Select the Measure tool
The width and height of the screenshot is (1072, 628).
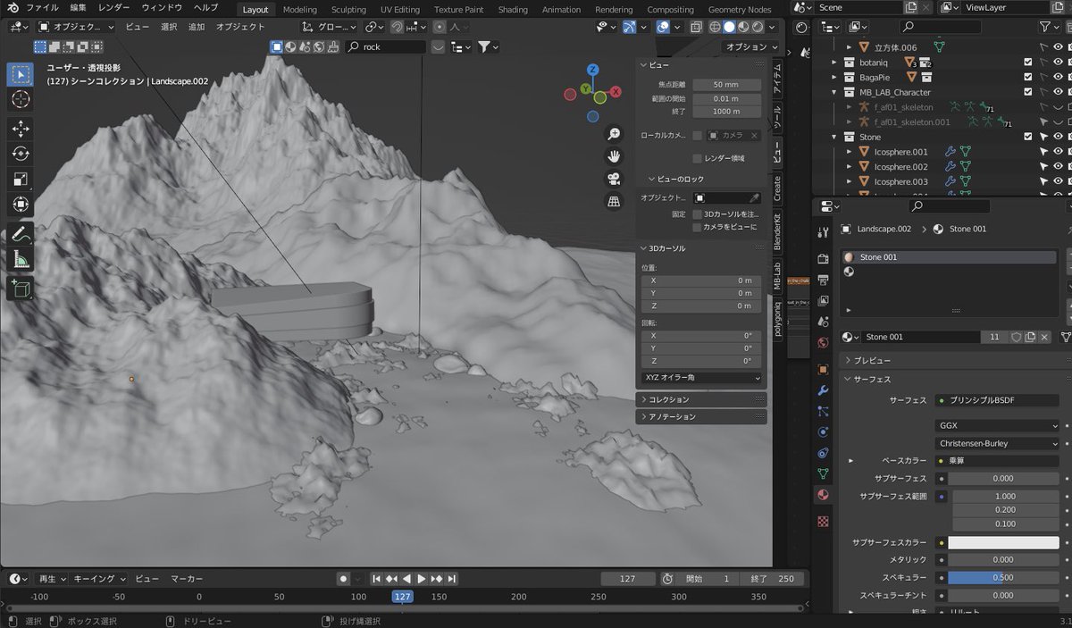(x=21, y=259)
